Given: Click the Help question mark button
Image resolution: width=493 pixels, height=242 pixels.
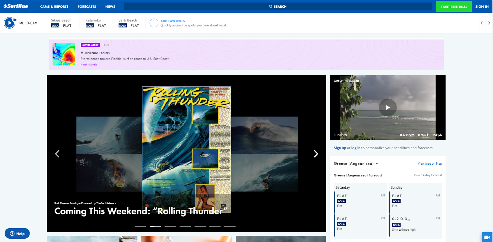Looking at the screenshot, I should pos(17,233).
